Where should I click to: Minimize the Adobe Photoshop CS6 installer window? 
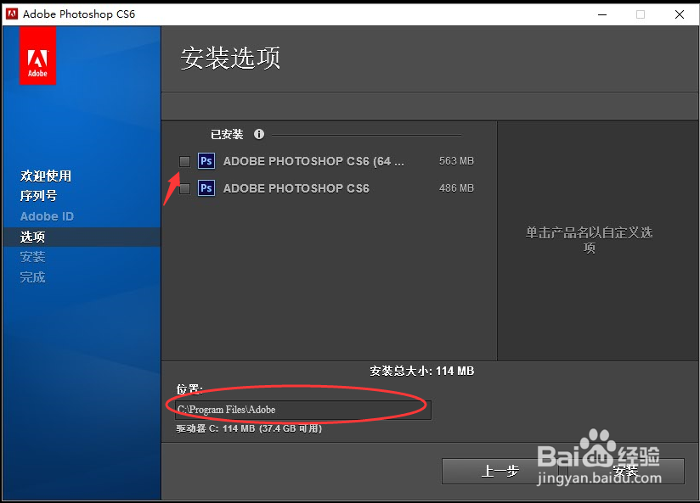tap(602, 14)
